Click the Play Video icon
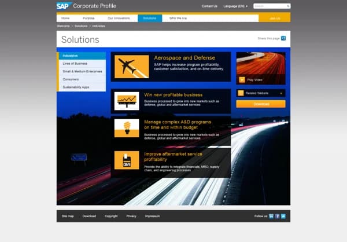Screen dimensions: 347x242 [x=242, y=80]
